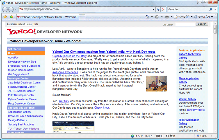This screenshot has width=219, height=140.
Task: Click the Our City screenshot thumbnail
Action: [73, 127]
